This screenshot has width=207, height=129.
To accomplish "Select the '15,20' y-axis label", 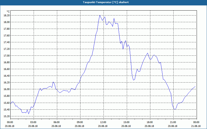I will (6, 116).
